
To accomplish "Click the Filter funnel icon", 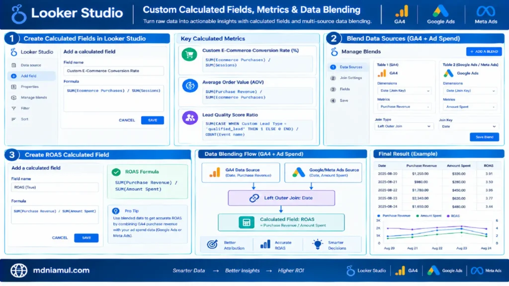I will pyautogui.click(x=13, y=108).
